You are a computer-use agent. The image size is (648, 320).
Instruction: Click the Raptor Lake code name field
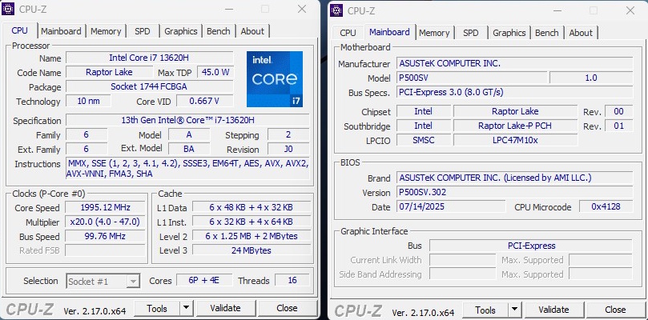tap(109, 72)
